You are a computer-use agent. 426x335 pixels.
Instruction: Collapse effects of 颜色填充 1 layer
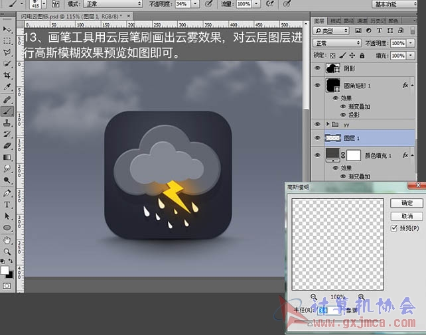point(412,155)
